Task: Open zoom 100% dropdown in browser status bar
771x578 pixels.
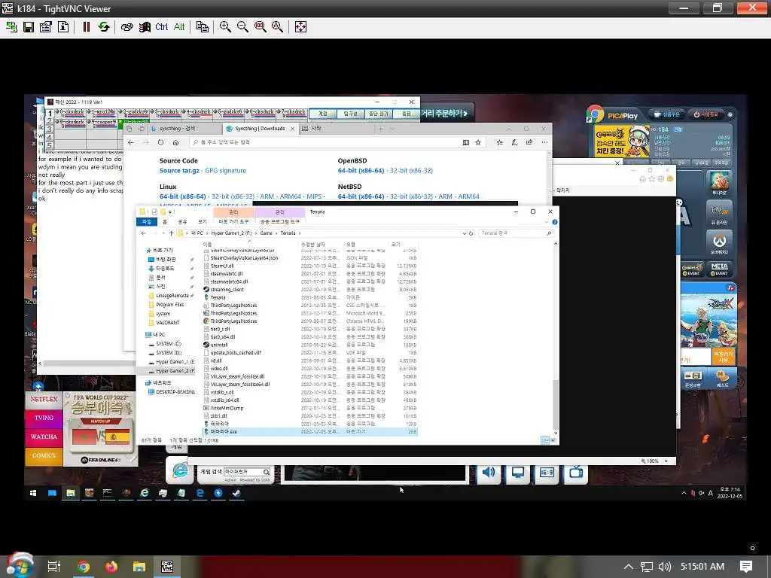Action: 666,461
